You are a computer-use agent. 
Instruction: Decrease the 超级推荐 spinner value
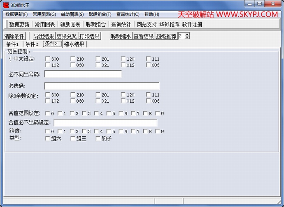187,38
